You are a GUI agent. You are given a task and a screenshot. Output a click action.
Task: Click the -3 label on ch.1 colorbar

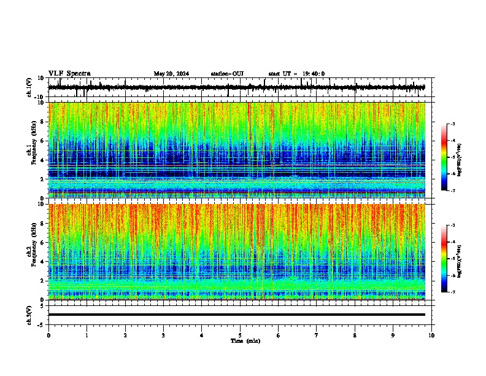(453, 124)
